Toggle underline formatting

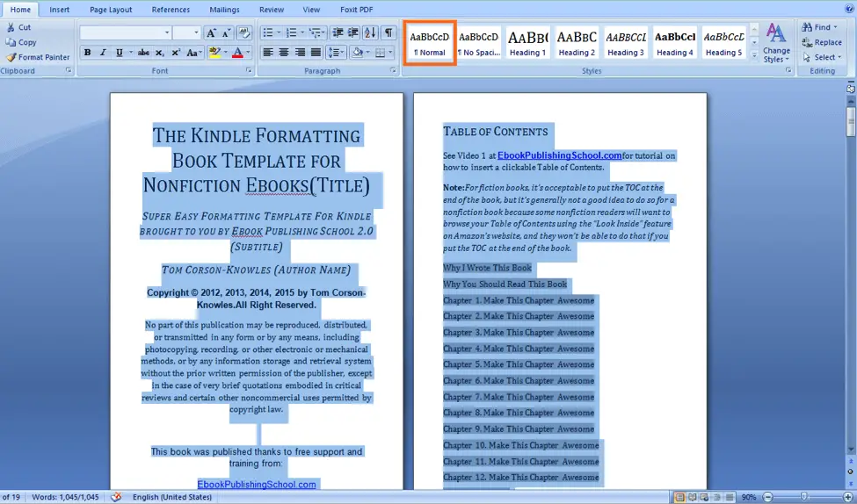tap(119, 53)
